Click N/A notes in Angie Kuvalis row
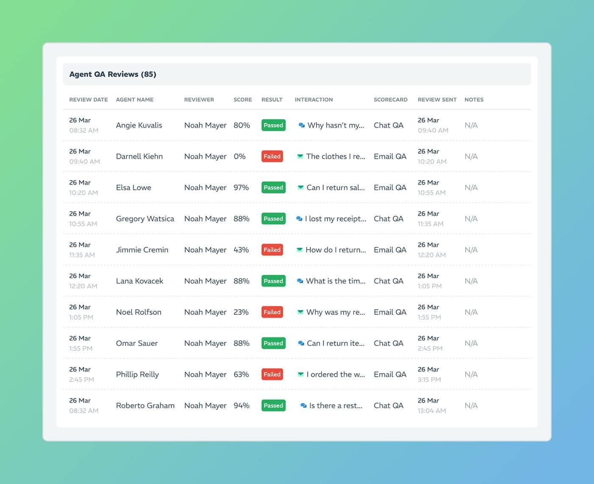594x484 pixels. (x=471, y=125)
